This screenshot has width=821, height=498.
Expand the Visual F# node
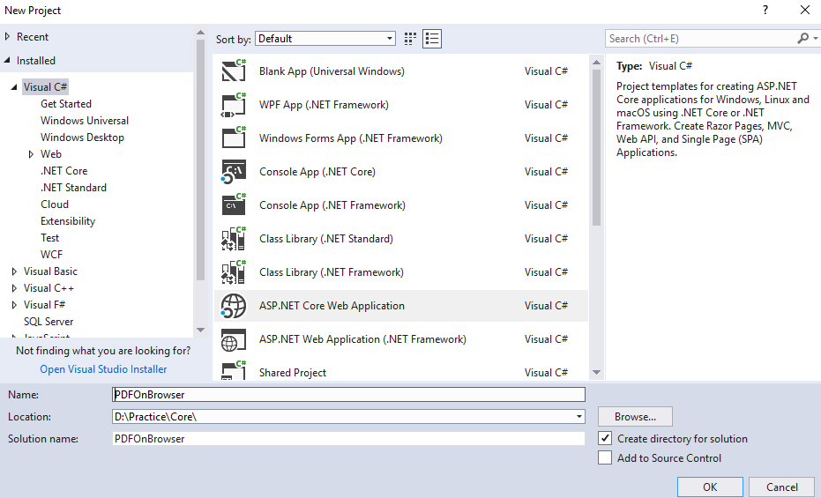14,304
